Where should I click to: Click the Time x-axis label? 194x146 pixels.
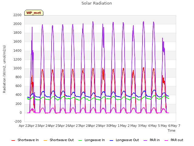(172, 130)
